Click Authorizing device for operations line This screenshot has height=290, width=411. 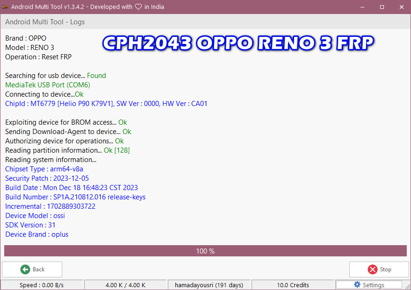pyautogui.click(x=65, y=141)
